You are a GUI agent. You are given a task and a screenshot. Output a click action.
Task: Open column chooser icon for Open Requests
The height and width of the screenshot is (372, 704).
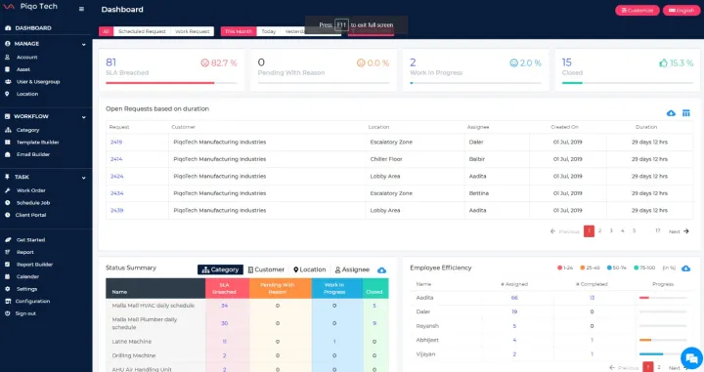(x=686, y=113)
